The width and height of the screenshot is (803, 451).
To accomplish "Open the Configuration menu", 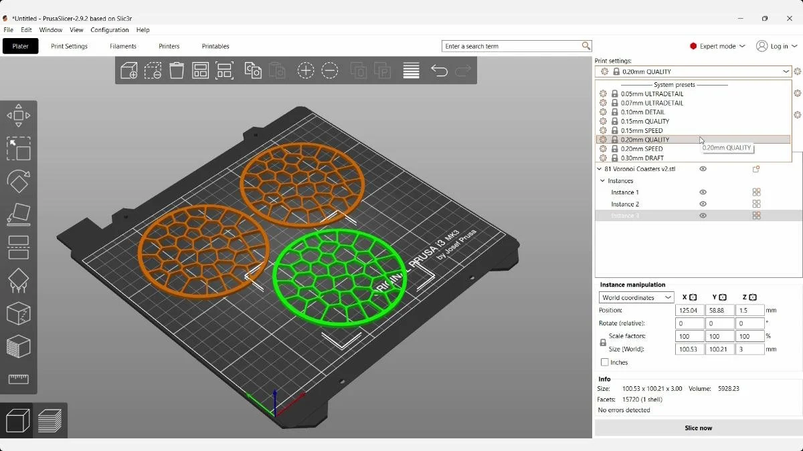I will (x=110, y=30).
